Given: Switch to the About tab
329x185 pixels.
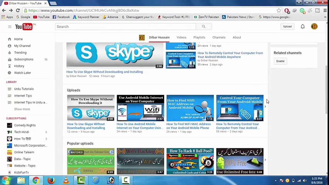Looking at the screenshot, I should click(x=237, y=38).
